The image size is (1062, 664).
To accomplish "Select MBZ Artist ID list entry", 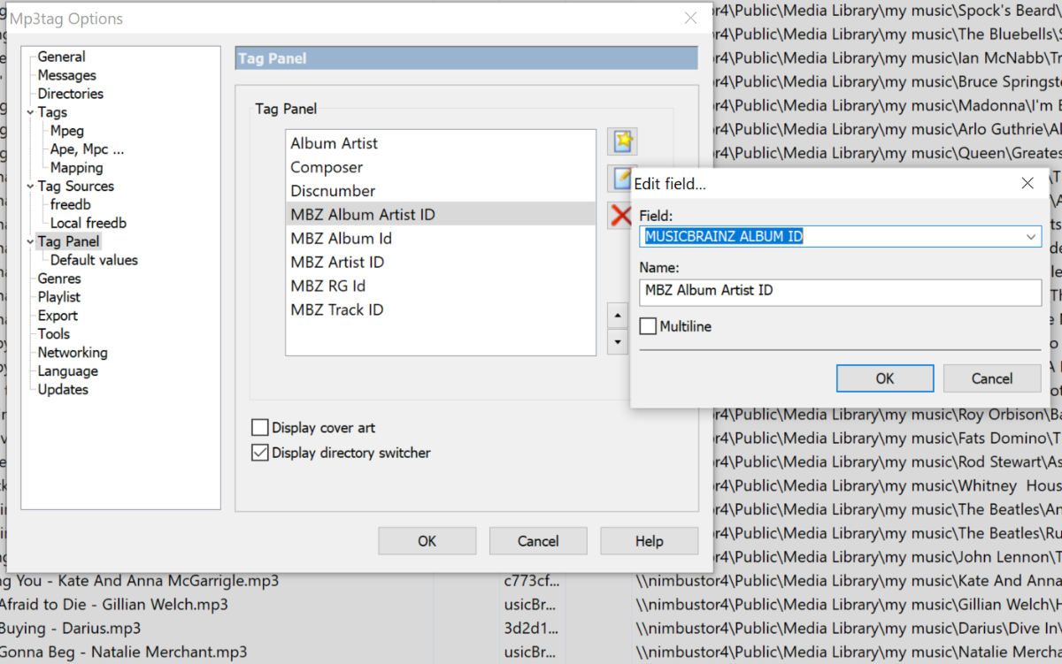I will pyautogui.click(x=441, y=263).
